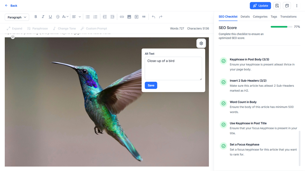Insert a hyperlink
The height and width of the screenshot is (171, 305).
pos(122,17)
